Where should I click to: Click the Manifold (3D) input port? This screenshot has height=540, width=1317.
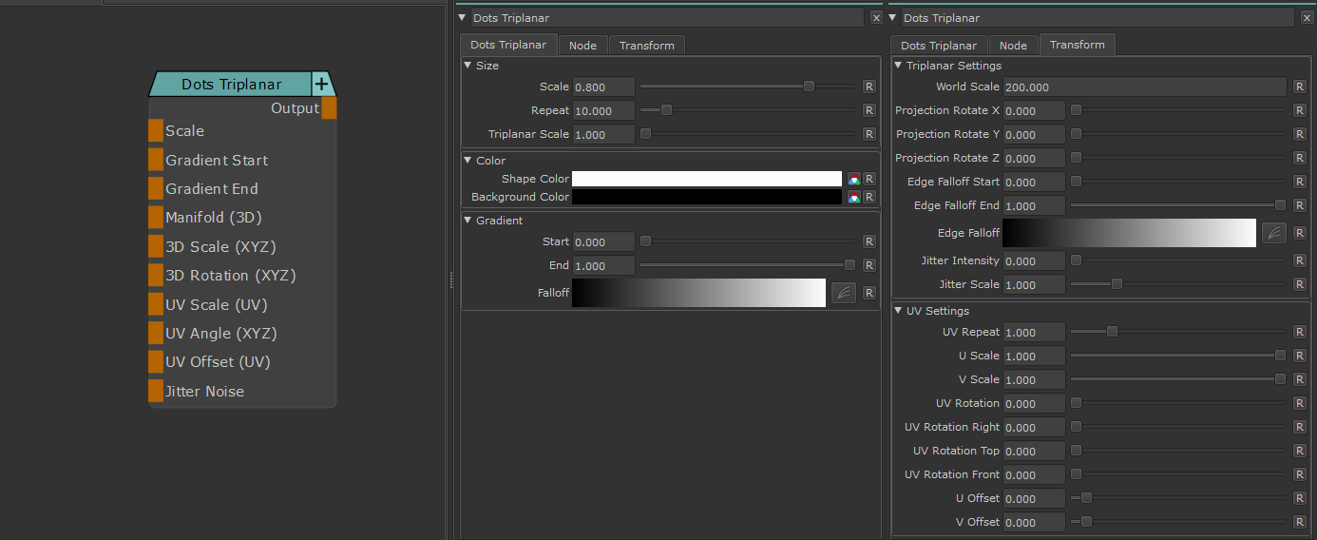point(156,218)
